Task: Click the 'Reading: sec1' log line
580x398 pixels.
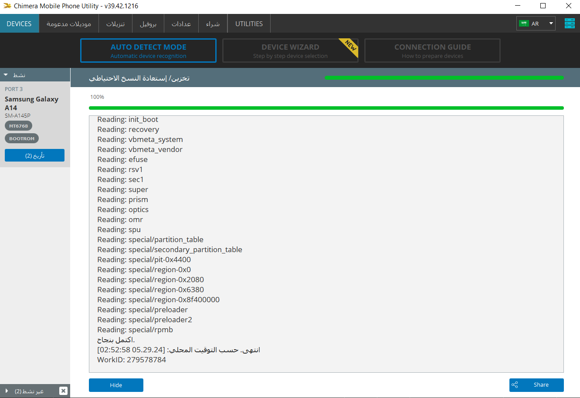Action: [x=120, y=179]
